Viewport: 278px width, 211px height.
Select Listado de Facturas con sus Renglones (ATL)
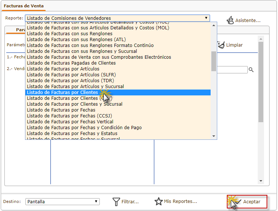pyautogui.click(x=118, y=39)
